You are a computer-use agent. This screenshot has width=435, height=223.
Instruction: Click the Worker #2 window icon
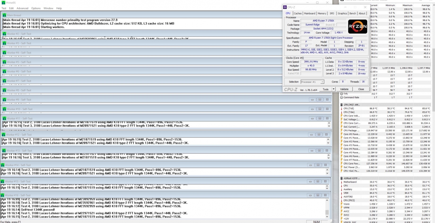(x=4, y=34)
